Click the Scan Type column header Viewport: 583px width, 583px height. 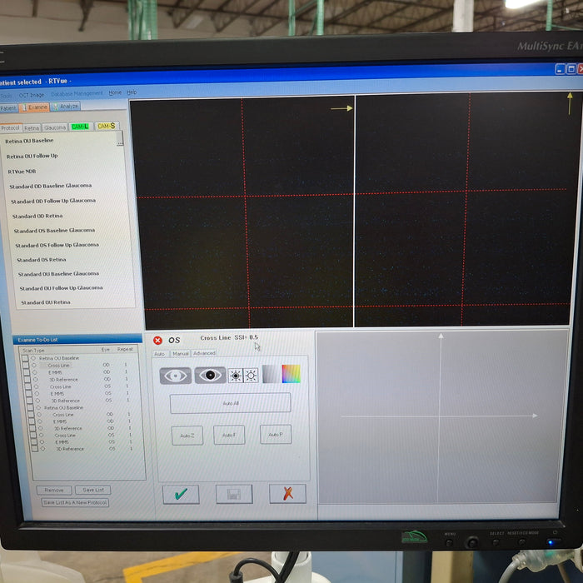point(33,351)
